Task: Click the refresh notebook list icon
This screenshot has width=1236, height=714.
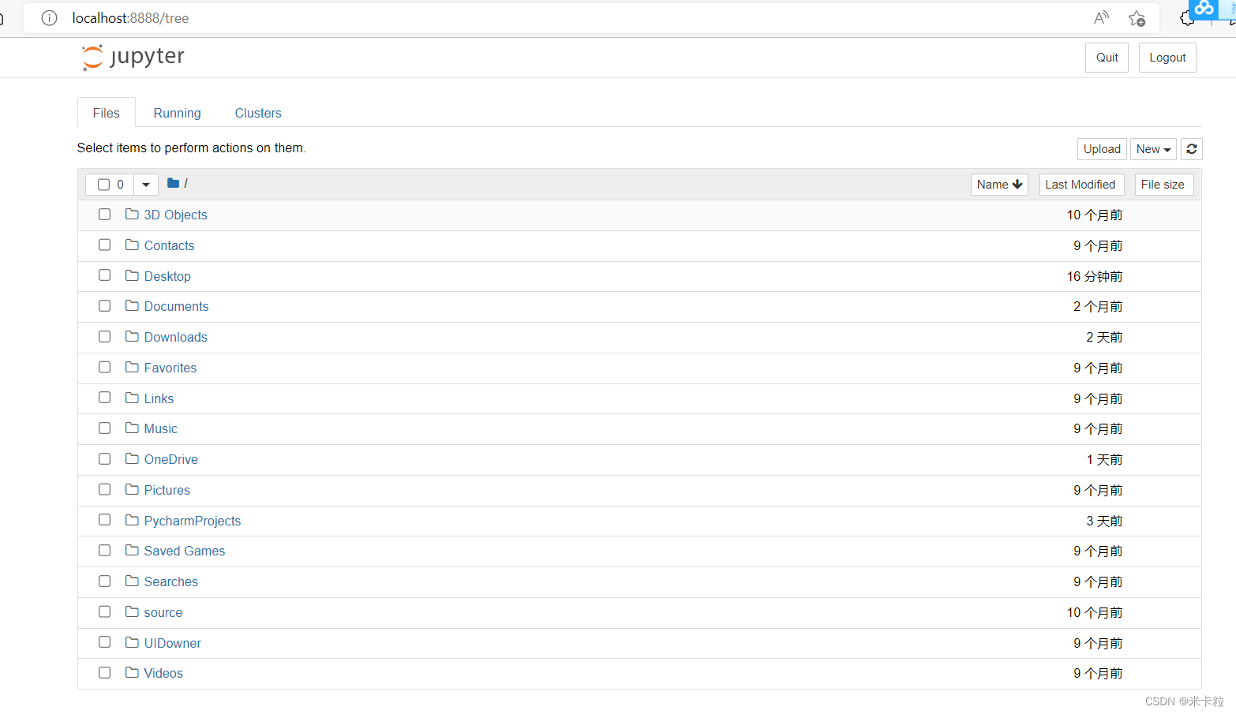Action: click(x=1192, y=149)
